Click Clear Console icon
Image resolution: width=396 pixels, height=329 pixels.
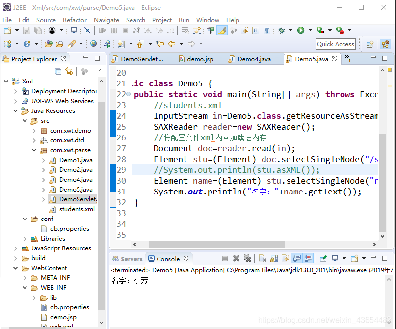pos(263,258)
